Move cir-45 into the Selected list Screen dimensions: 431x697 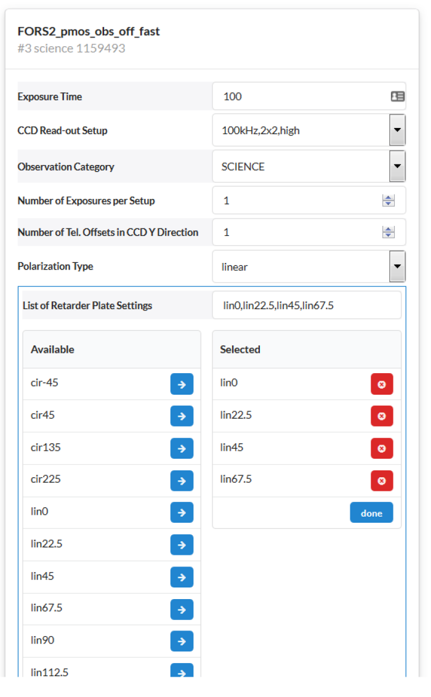pyautogui.click(x=182, y=384)
